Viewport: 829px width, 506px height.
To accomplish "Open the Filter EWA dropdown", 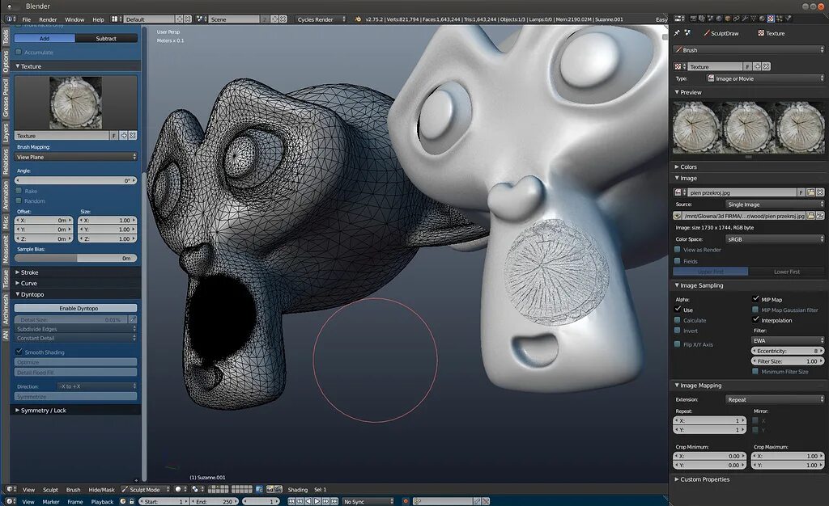I will tap(788, 340).
